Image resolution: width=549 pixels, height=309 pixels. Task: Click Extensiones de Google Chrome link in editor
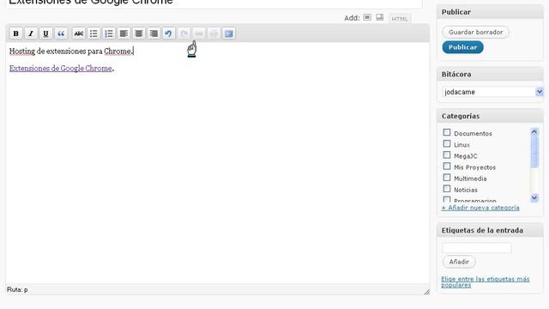coord(61,69)
